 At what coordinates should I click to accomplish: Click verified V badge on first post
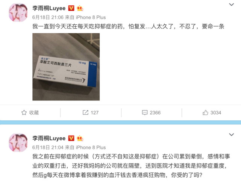click(x=71, y=8)
